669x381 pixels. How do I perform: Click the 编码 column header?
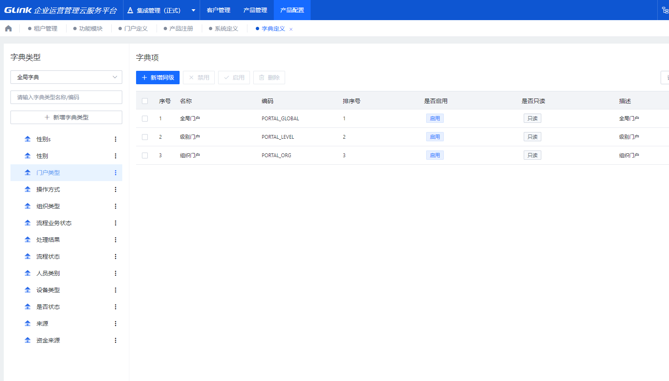[268, 101]
